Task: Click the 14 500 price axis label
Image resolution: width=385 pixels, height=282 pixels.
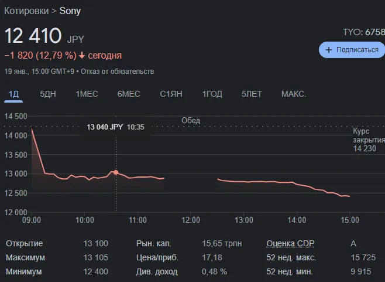Action: click(16, 117)
